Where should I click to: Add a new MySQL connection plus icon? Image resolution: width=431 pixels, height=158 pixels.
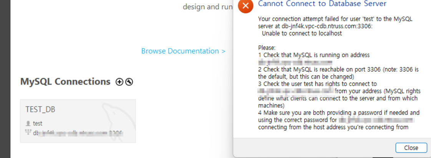[119, 82]
